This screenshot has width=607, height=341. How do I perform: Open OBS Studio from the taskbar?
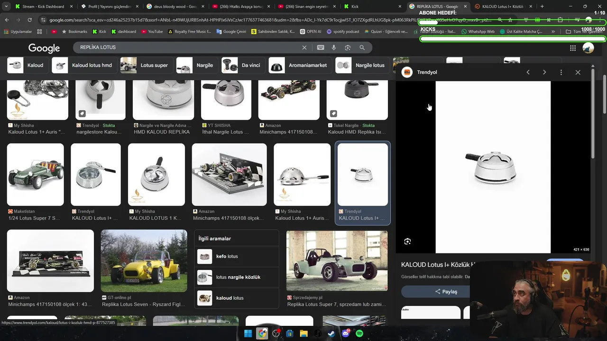(276, 333)
